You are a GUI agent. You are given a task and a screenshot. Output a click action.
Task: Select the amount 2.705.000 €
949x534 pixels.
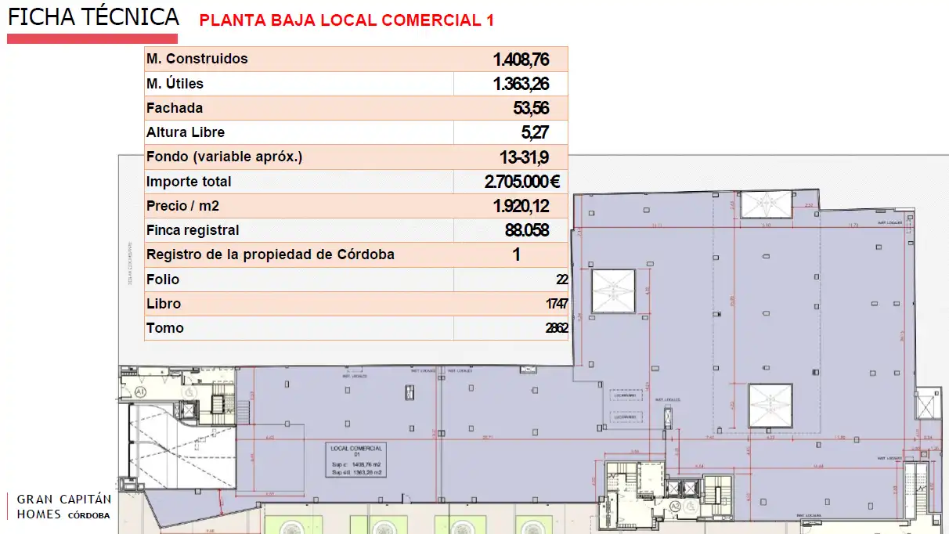pos(522,182)
